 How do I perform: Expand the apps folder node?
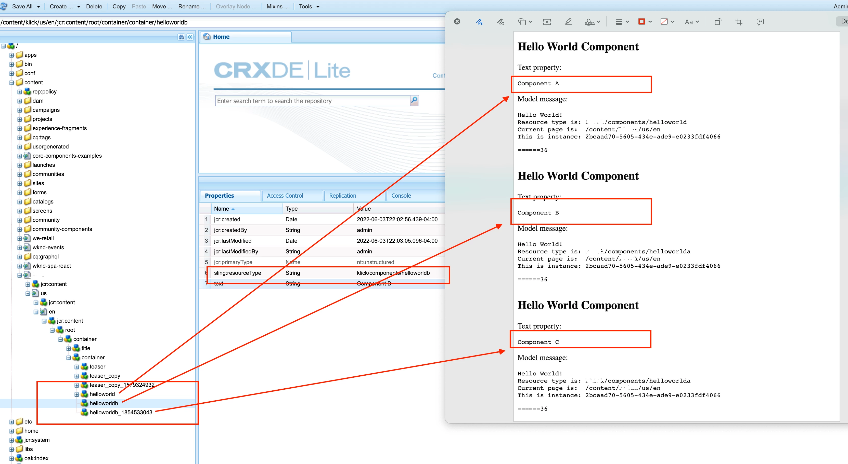click(x=11, y=55)
